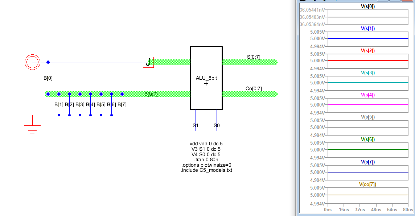Click the B[0] net label
This screenshot has width=415, height=216.
[48, 78]
